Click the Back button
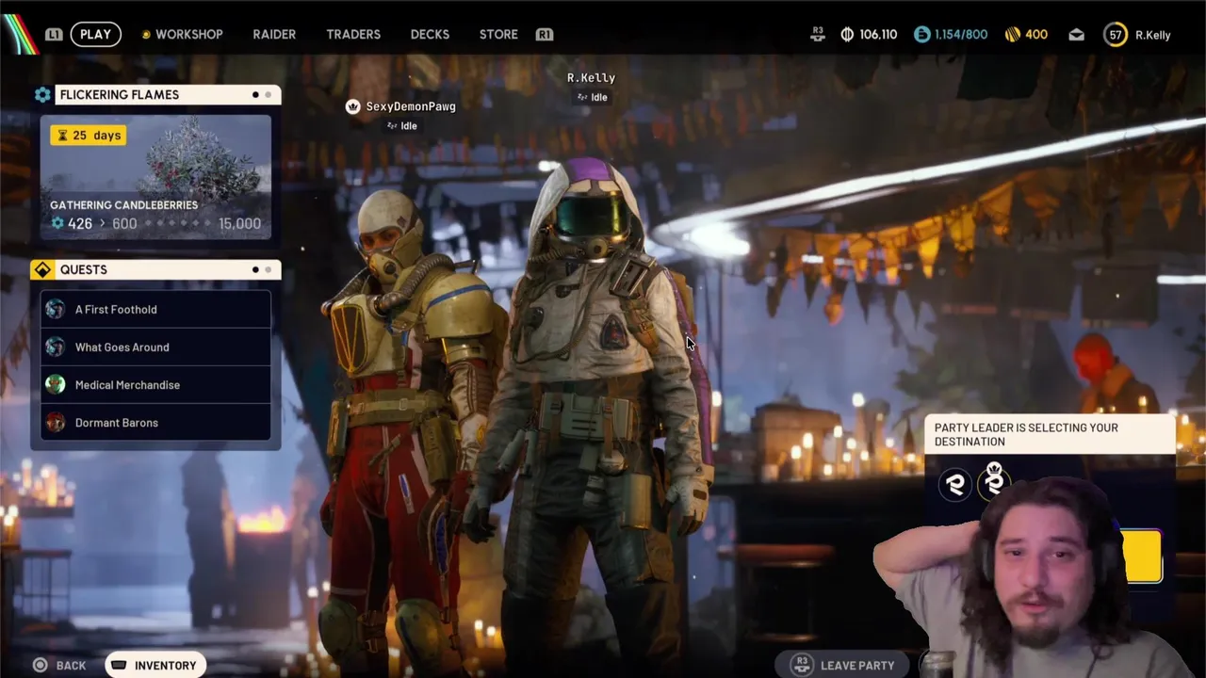 60,665
